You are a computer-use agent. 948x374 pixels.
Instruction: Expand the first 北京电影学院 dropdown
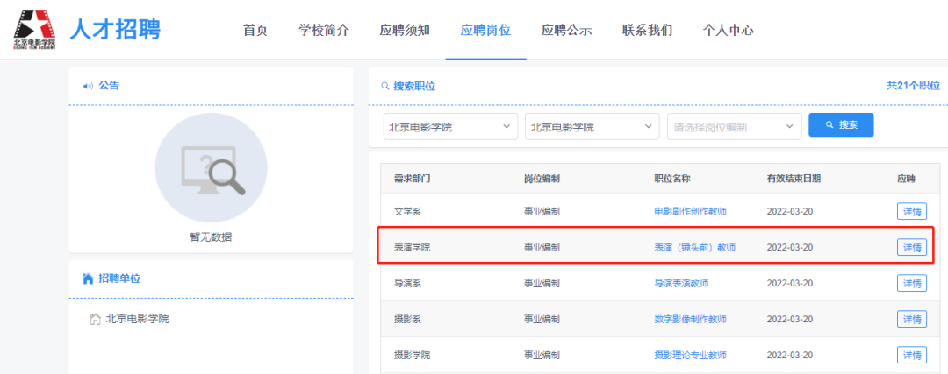pyautogui.click(x=450, y=127)
